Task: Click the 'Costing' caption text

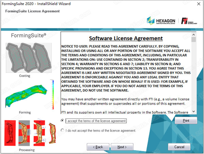Action: click(24, 76)
